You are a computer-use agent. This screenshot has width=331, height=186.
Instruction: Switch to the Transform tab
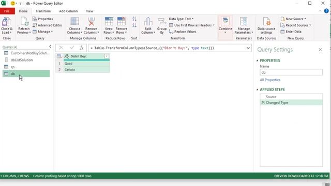43,11
